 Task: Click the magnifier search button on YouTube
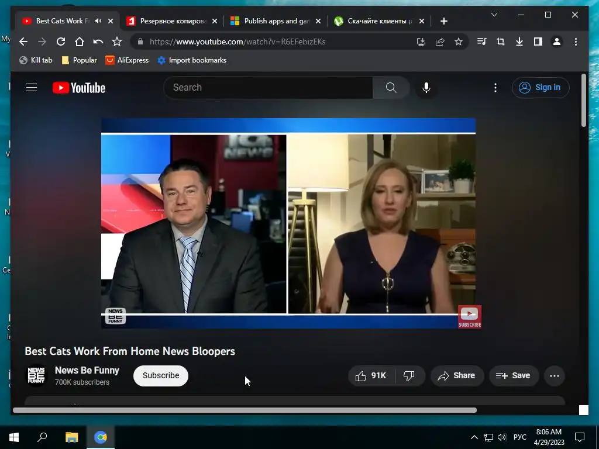point(391,88)
